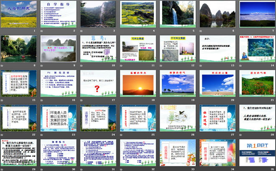Select slide 11 about 可再生资源
Viewport: 276px width, 171px height.
point(138,49)
